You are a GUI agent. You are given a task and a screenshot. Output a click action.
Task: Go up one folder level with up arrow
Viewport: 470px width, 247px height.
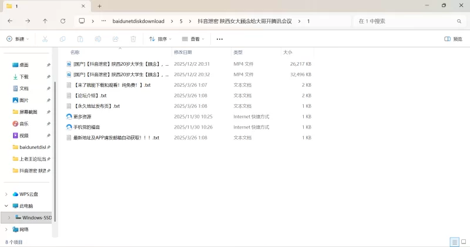pyautogui.click(x=45, y=21)
